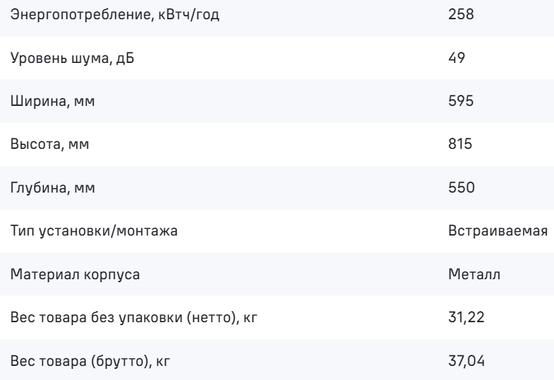The width and height of the screenshot is (554, 380).
Task: Click the Высота, мм label
Action: click(50, 144)
